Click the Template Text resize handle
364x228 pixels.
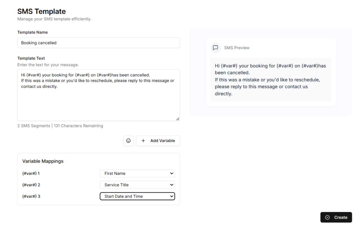[x=177, y=119]
